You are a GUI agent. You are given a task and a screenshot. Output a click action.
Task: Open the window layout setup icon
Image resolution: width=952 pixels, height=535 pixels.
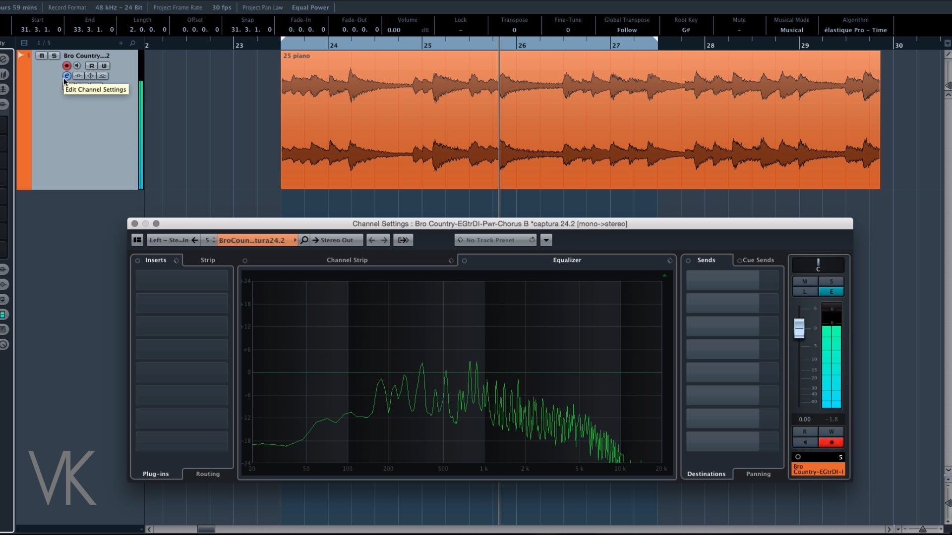click(x=137, y=240)
